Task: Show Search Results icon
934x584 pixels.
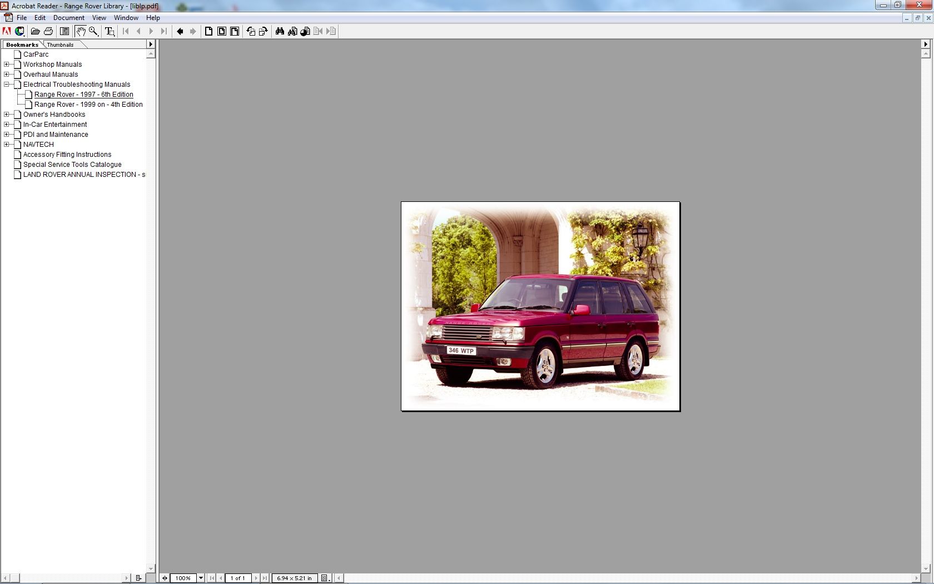Action: click(305, 32)
